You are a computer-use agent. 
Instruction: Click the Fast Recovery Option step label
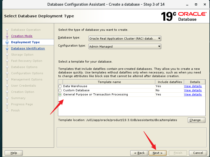point(27,61)
